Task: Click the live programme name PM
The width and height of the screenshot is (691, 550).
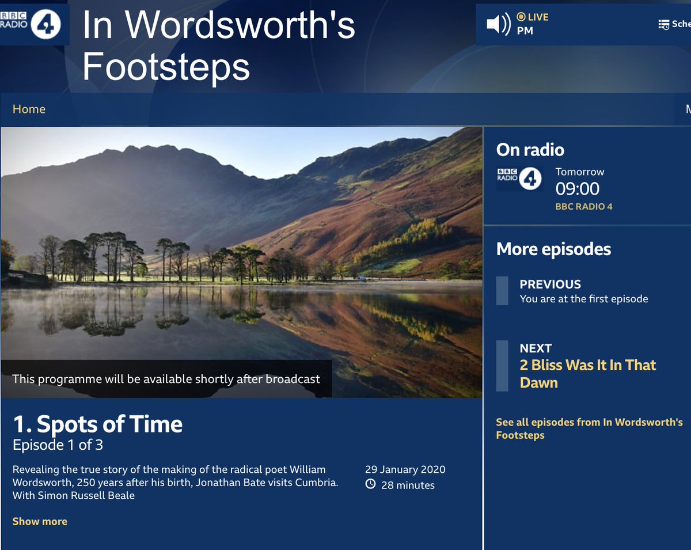Action: pos(525,31)
